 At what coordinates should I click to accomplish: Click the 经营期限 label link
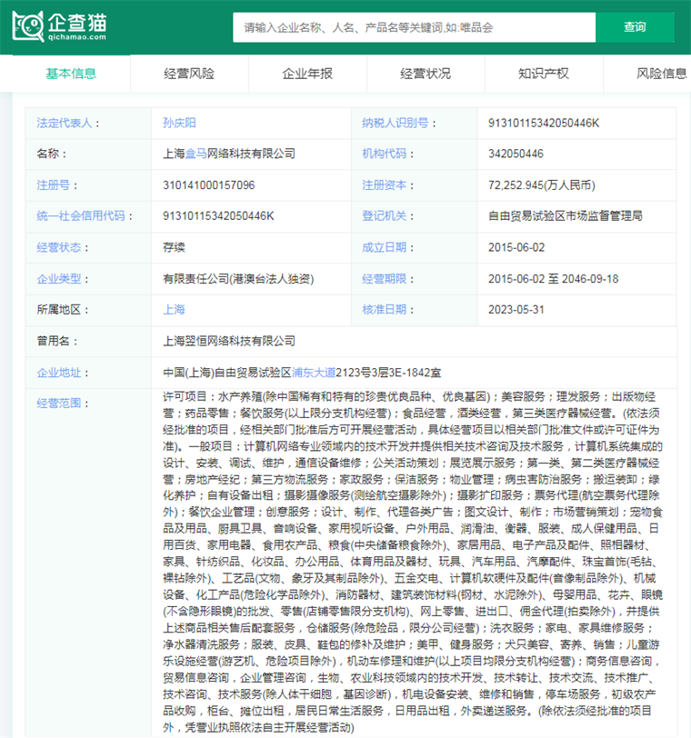384,279
